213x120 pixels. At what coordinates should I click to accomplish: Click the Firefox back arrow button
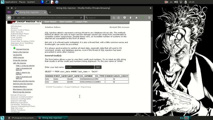pyautogui.click(x=9, y=18)
